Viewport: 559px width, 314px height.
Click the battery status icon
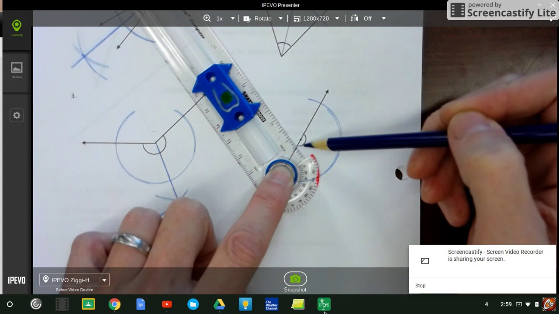(537, 304)
